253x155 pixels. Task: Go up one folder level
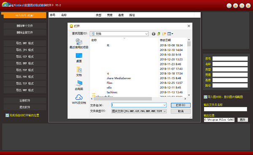pyautogui.click(x=159, y=34)
